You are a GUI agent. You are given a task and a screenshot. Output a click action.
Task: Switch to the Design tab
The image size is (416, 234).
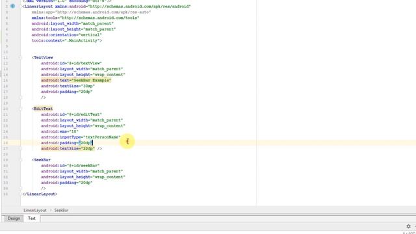click(x=14, y=218)
